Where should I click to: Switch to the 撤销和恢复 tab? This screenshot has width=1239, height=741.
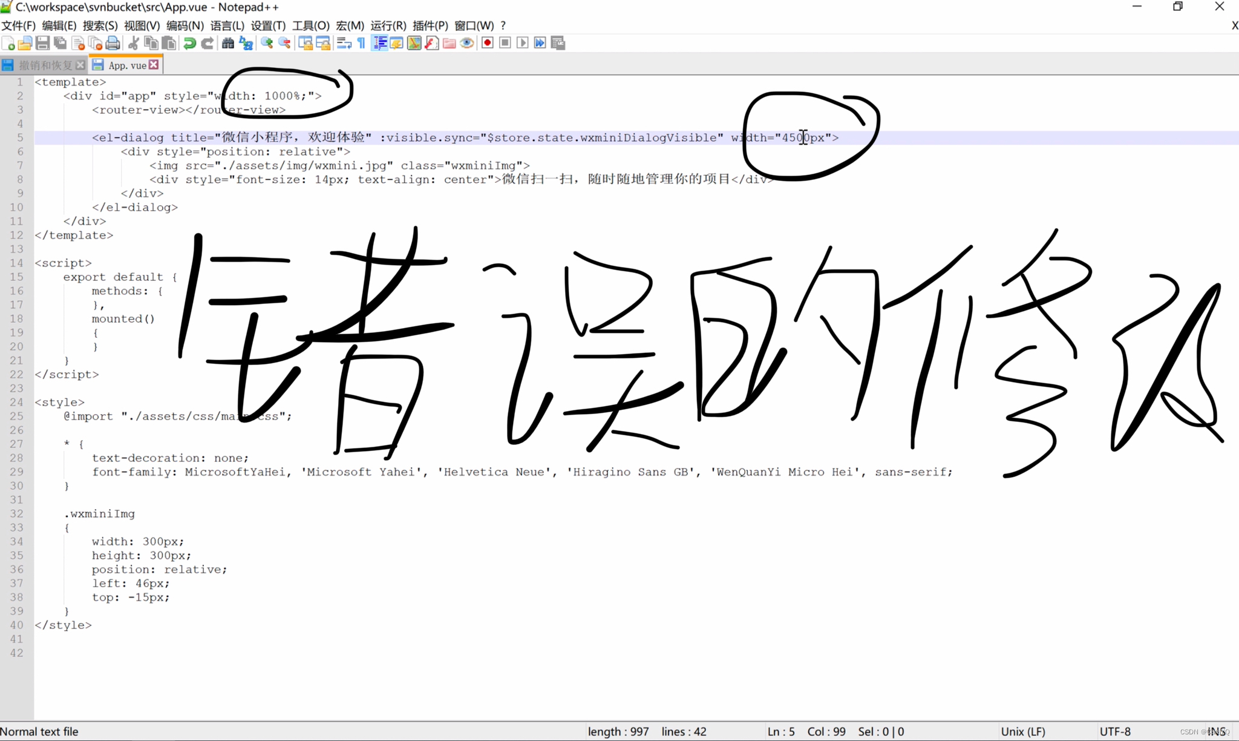click(x=45, y=65)
